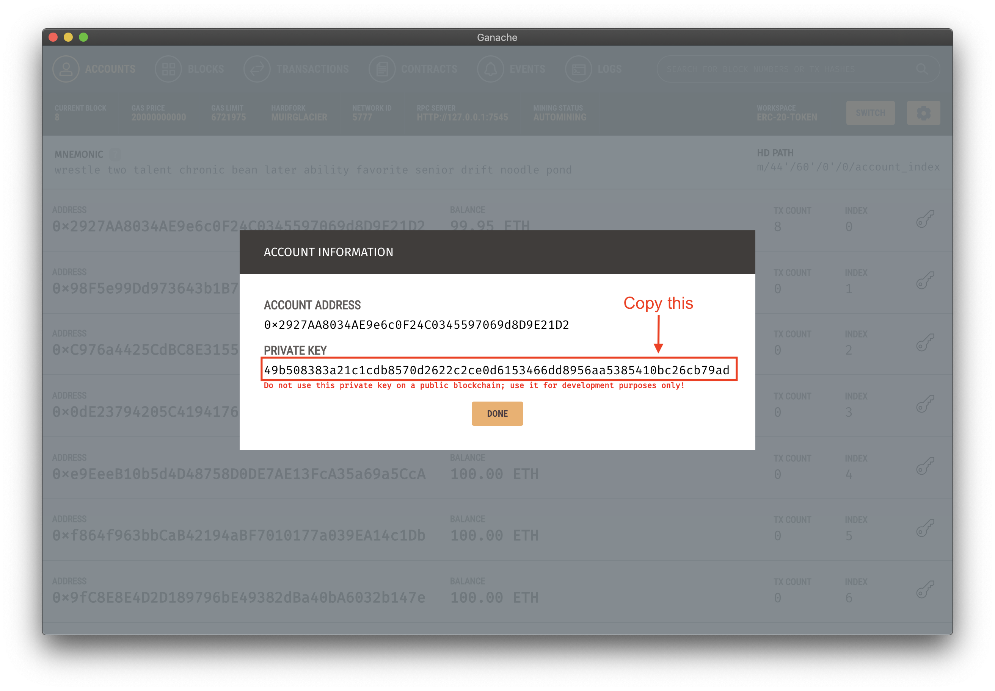
Task: Click the DONE button in dialog
Action: click(x=497, y=413)
